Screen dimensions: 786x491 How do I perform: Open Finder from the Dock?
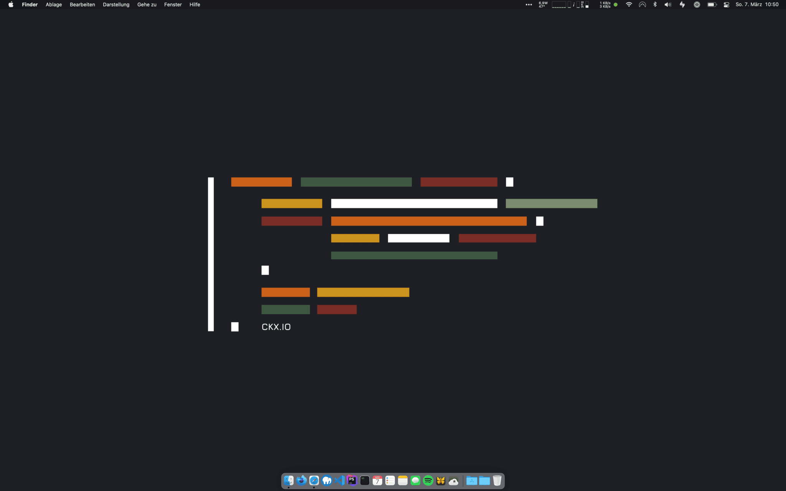click(x=289, y=480)
